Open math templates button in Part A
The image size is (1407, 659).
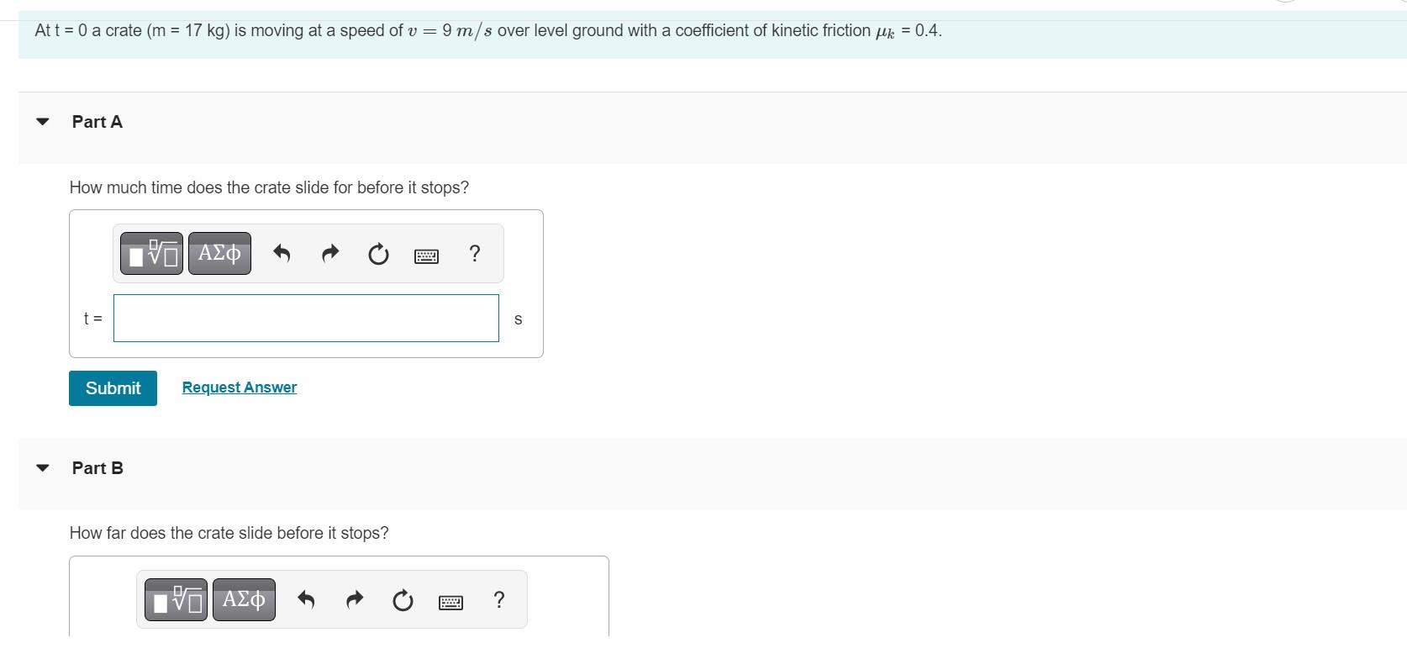click(x=151, y=253)
